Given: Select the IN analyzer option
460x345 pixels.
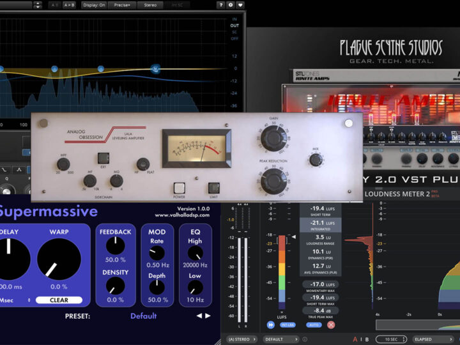Looking at the screenshot, I should pyautogui.click(x=234, y=19).
